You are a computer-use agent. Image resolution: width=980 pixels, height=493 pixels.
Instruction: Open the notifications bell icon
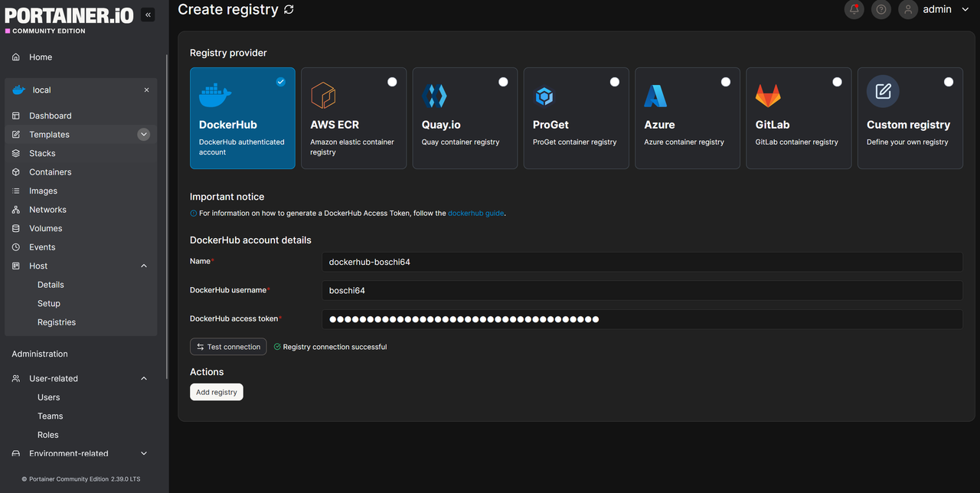[854, 10]
